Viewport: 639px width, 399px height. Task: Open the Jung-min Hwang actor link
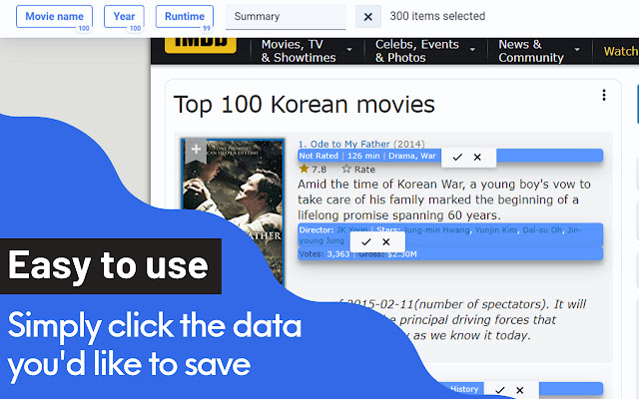point(436,230)
